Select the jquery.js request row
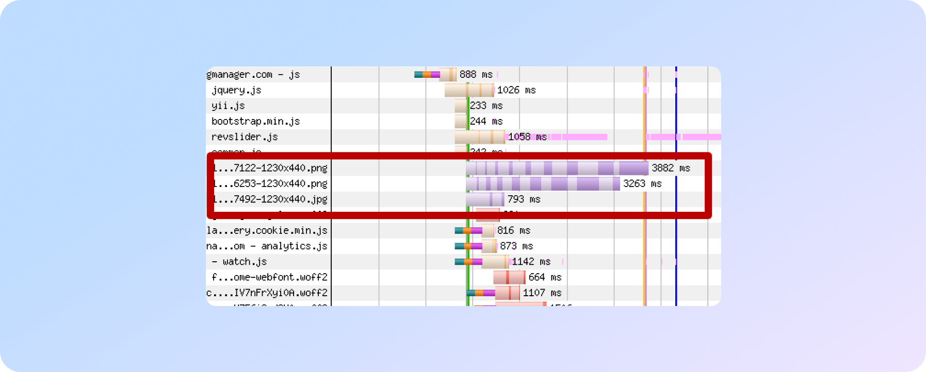Screen dimensions: 926x372 click(x=463, y=90)
